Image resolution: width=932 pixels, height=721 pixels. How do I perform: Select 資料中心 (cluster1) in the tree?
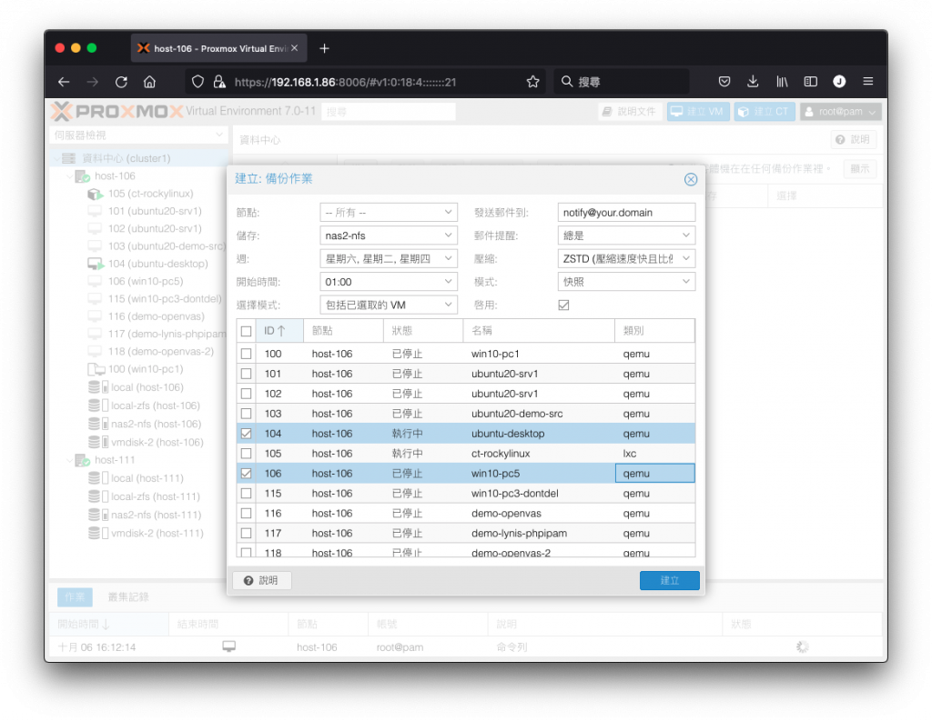(126, 158)
